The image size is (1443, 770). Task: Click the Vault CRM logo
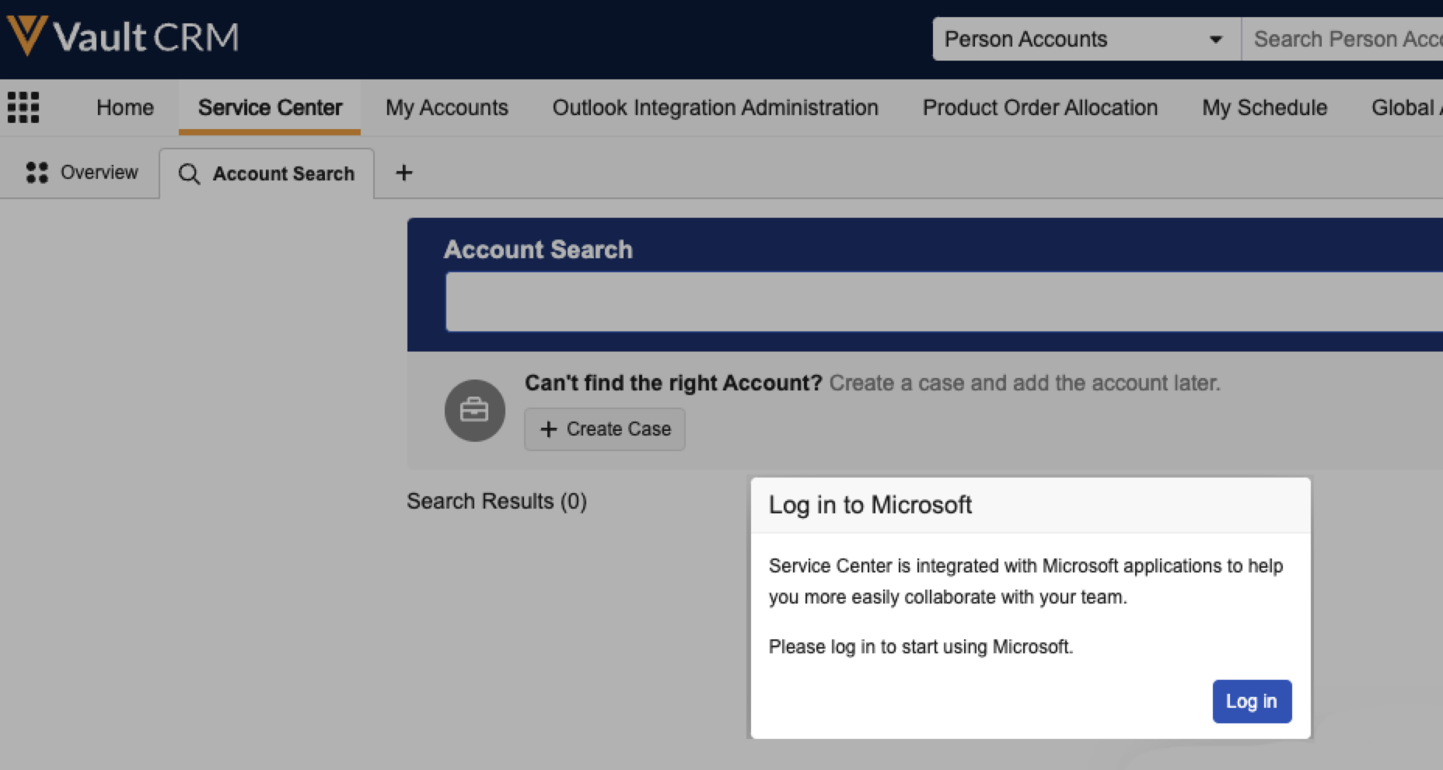click(123, 37)
